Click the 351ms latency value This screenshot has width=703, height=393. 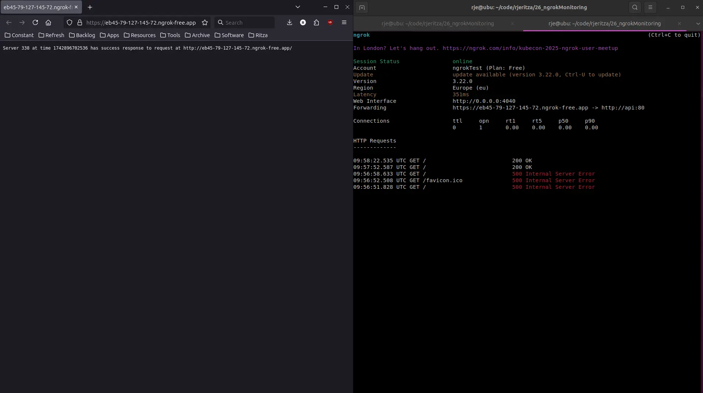click(461, 94)
